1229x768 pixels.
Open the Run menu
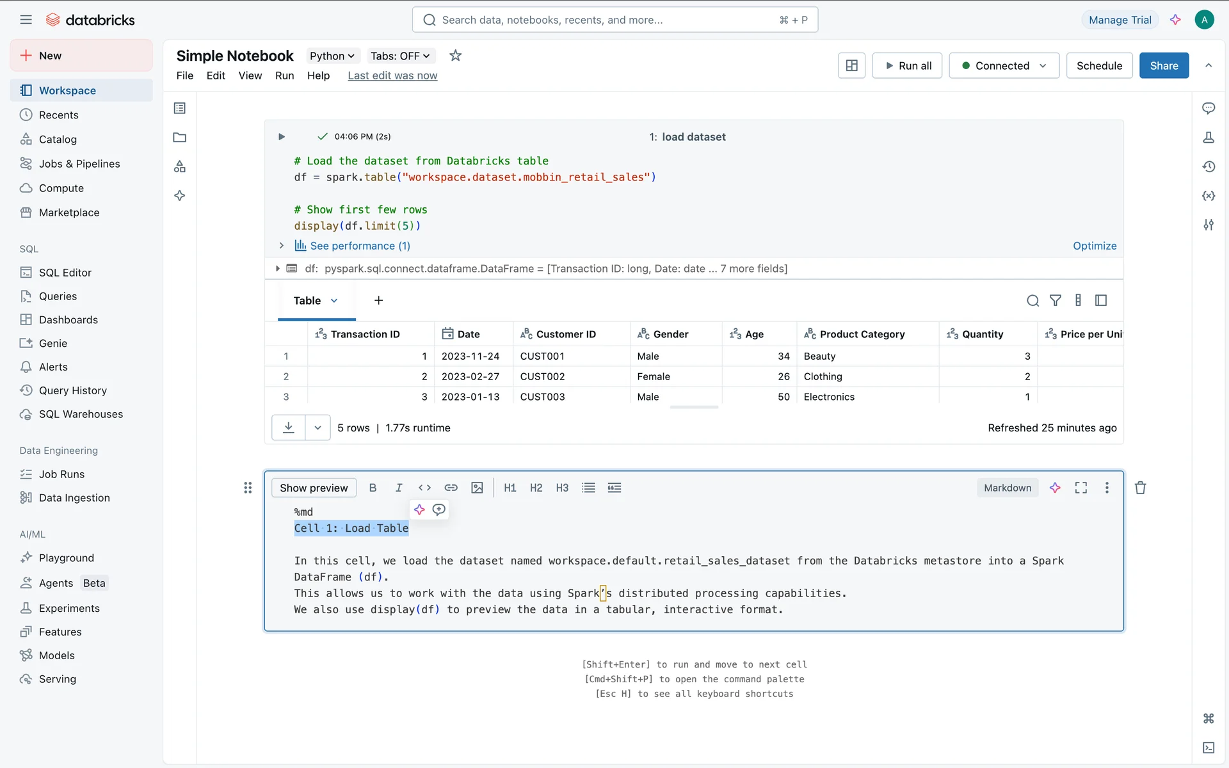coord(284,76)
